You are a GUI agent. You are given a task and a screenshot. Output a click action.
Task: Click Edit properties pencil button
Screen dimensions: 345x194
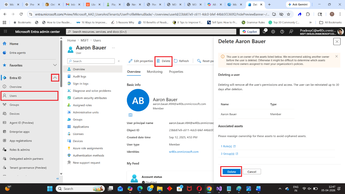tap(141, 61)
